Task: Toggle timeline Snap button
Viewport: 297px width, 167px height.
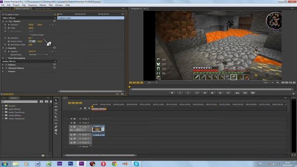Action: click(80, 108)
